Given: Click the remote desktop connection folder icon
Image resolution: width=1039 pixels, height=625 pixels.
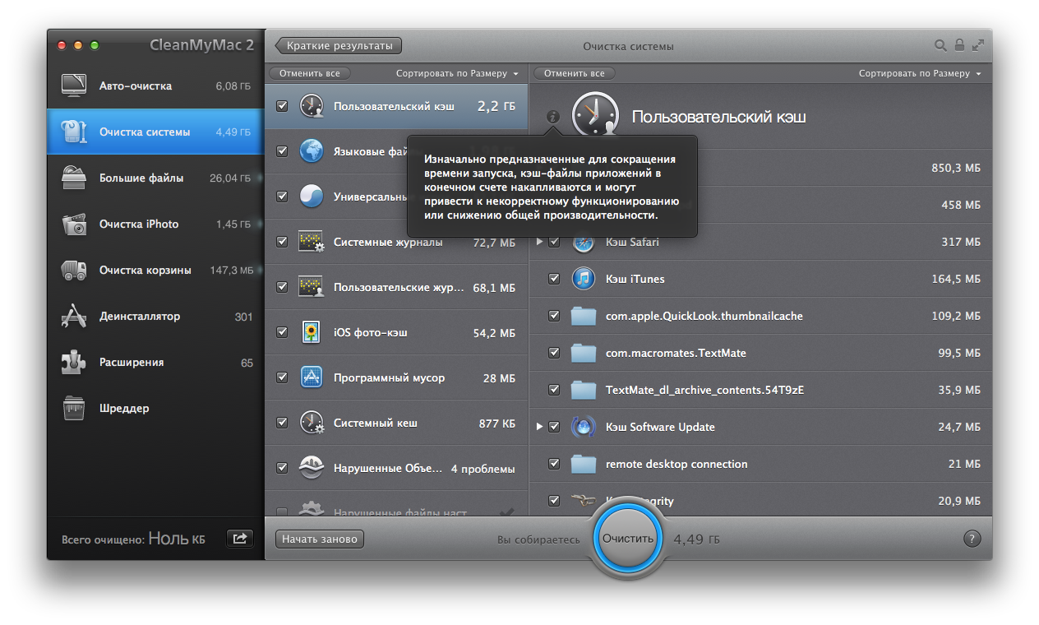Looking at the screenshot, I should [584, 464].
